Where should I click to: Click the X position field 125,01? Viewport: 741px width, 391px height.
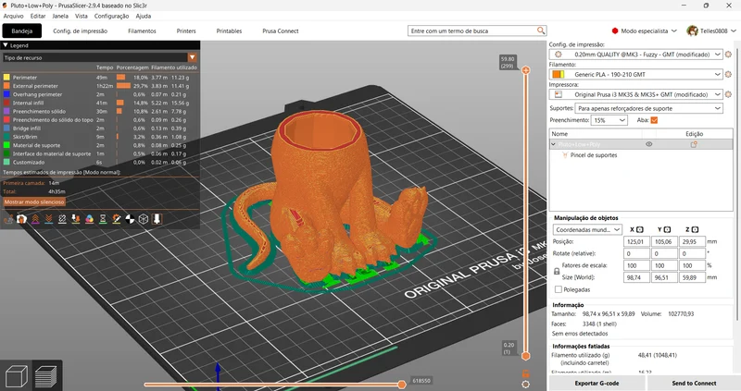pos(636,241)
